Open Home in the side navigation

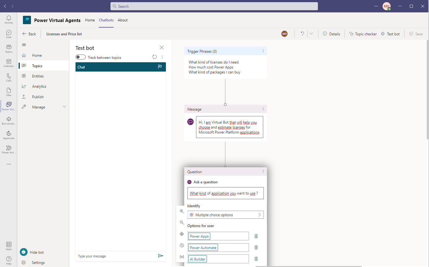43,55
